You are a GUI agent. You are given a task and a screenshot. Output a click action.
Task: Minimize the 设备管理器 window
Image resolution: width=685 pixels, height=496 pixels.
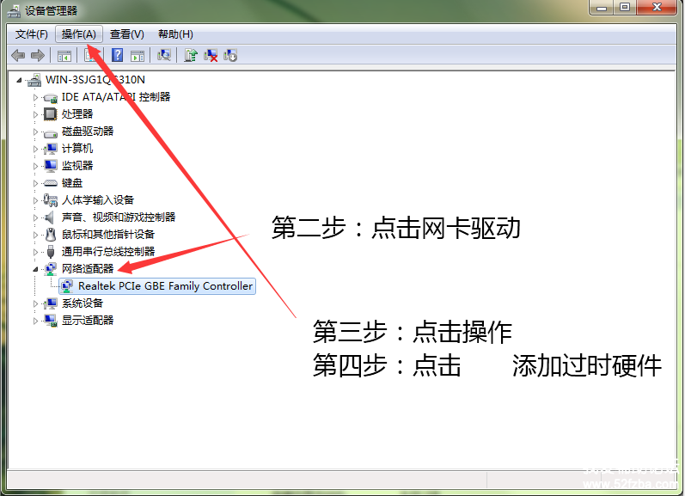tap(601, 8)
